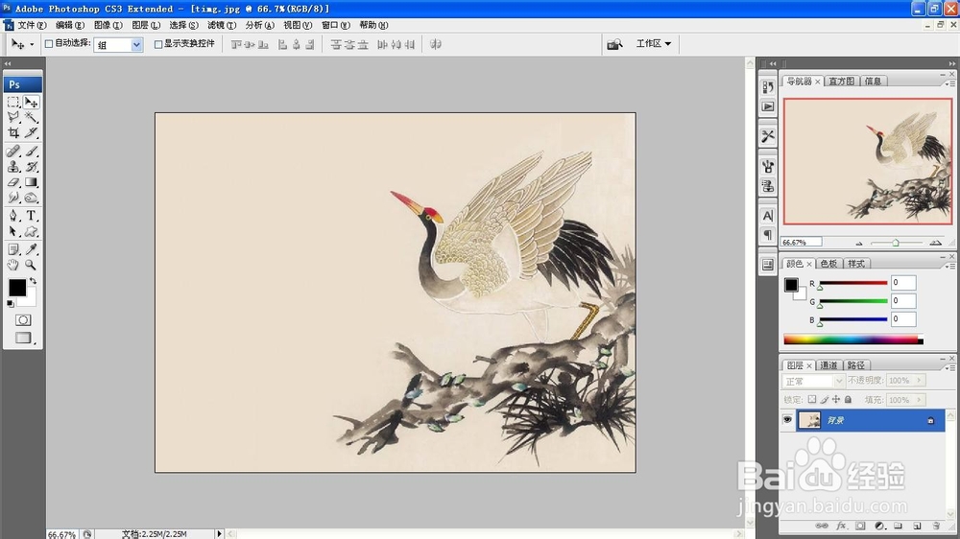960x539 pixels.
Task: Open the 填充 fill arrow
Action: (919, 400)
